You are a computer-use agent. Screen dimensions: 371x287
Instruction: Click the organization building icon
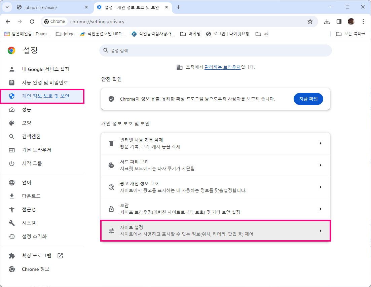point(180,67)
